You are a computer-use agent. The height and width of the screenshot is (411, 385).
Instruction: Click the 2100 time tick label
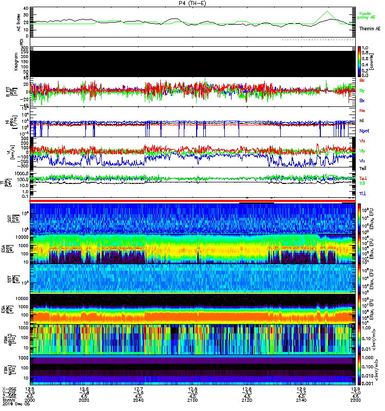pos(192,400)
